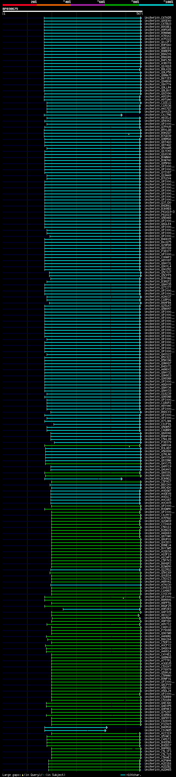The image size is (176, 777).
Task: Select UniRef100_A7R1K2 entry
Action: [x=158, y=36]
